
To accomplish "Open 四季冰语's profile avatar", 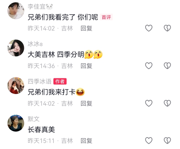I will coord(16,85).
